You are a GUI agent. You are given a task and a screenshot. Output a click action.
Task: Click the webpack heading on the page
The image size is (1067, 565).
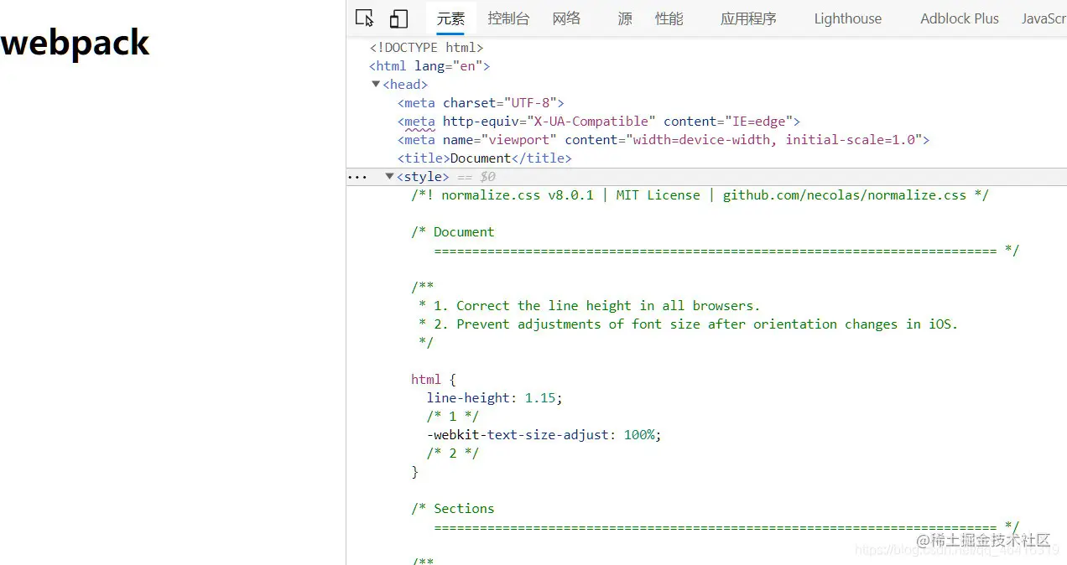75,44
